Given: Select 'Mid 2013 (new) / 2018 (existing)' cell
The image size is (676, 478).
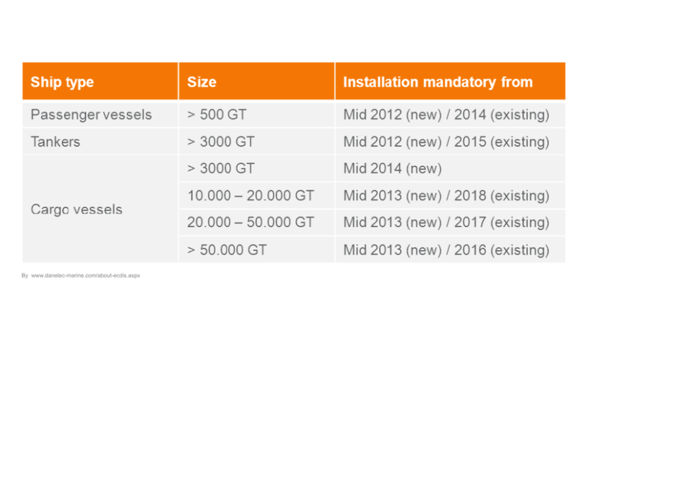Looking at the screenshot, I should pos(446,196).
